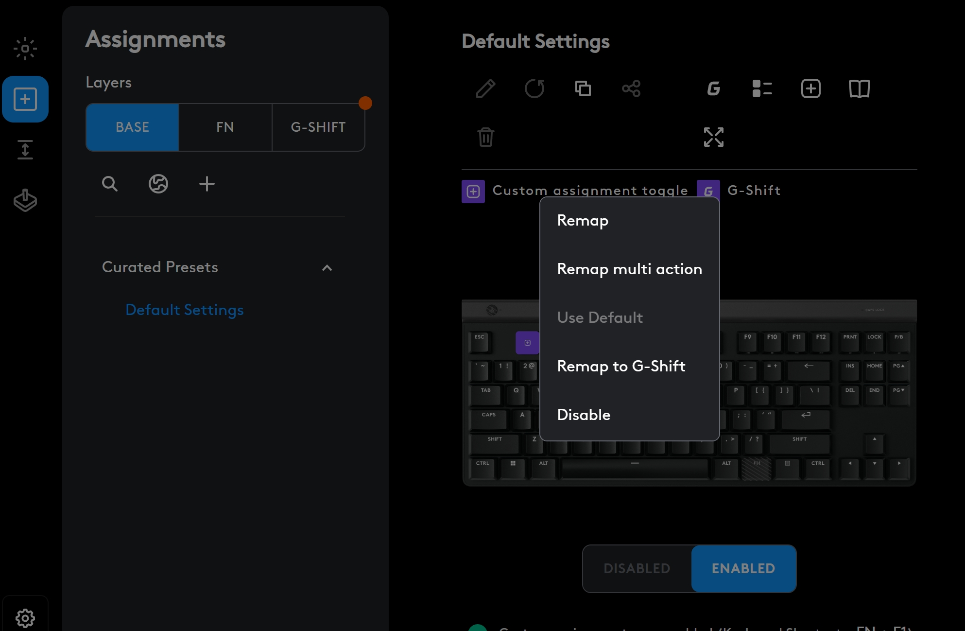Click the share preset icon
The width and height of the screenshot is (965, 631).
(631, 88)
